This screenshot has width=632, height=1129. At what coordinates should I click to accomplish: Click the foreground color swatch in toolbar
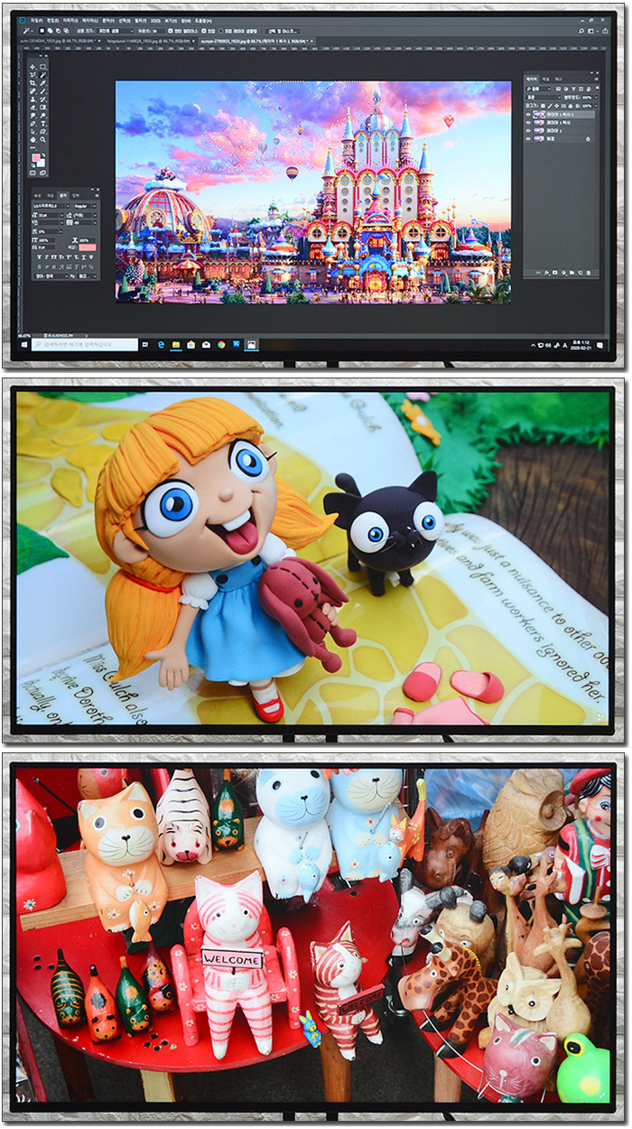35,157
